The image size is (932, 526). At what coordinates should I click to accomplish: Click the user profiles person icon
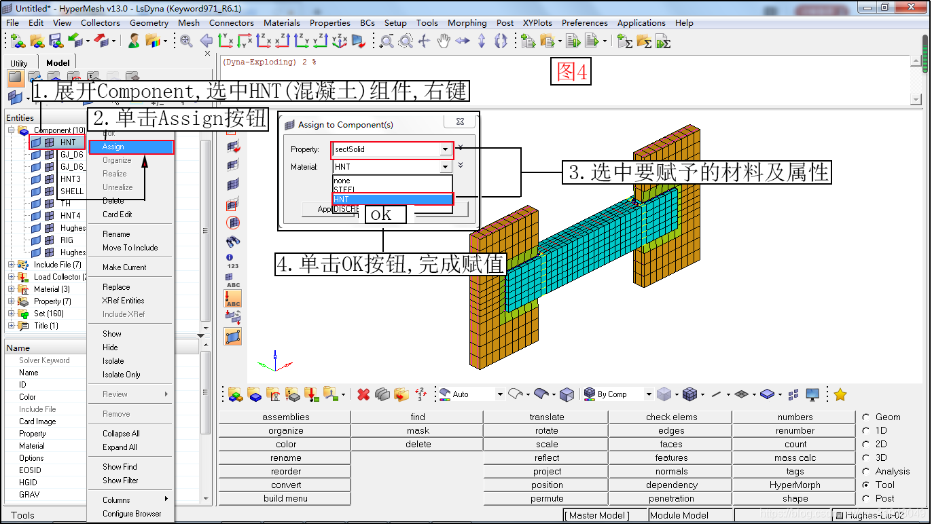click(x=134, y=41)
